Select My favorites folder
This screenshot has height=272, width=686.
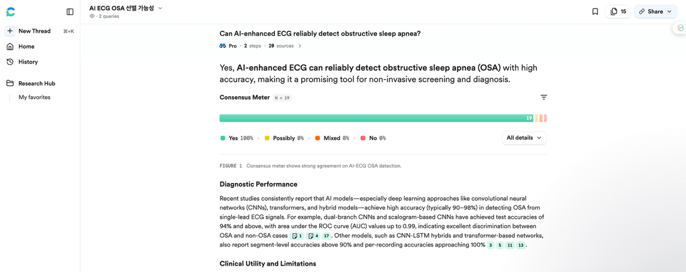34,97
